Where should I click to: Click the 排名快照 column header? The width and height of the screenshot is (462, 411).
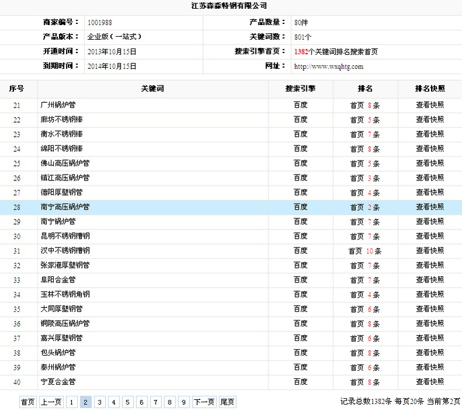click(x=430, y=89)
